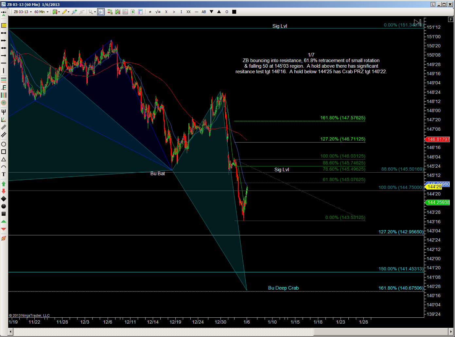The image size is (455, 337).
Task: Click the XX toolbar item
Action: pos(188,12)
